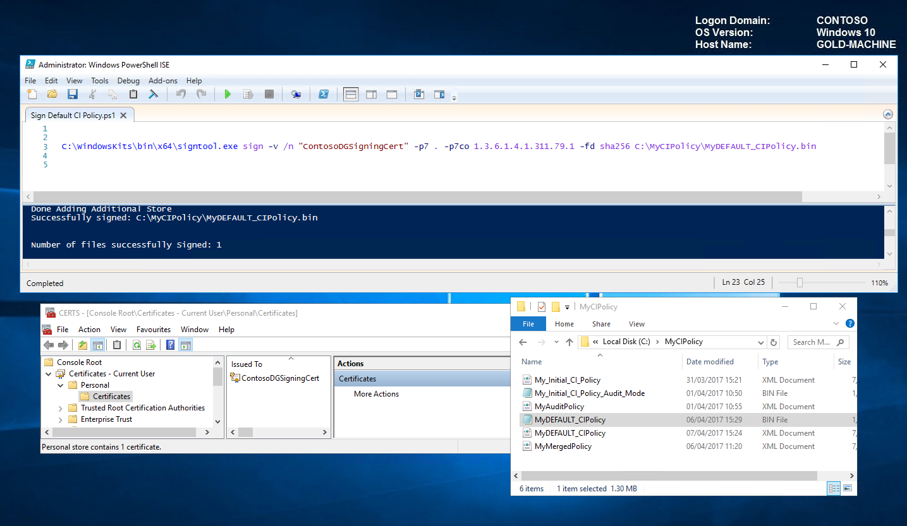Viewport: 907px width, 526px height.
Task: Click the Start PowerShell.exe icon
Action: click(323, 95)
